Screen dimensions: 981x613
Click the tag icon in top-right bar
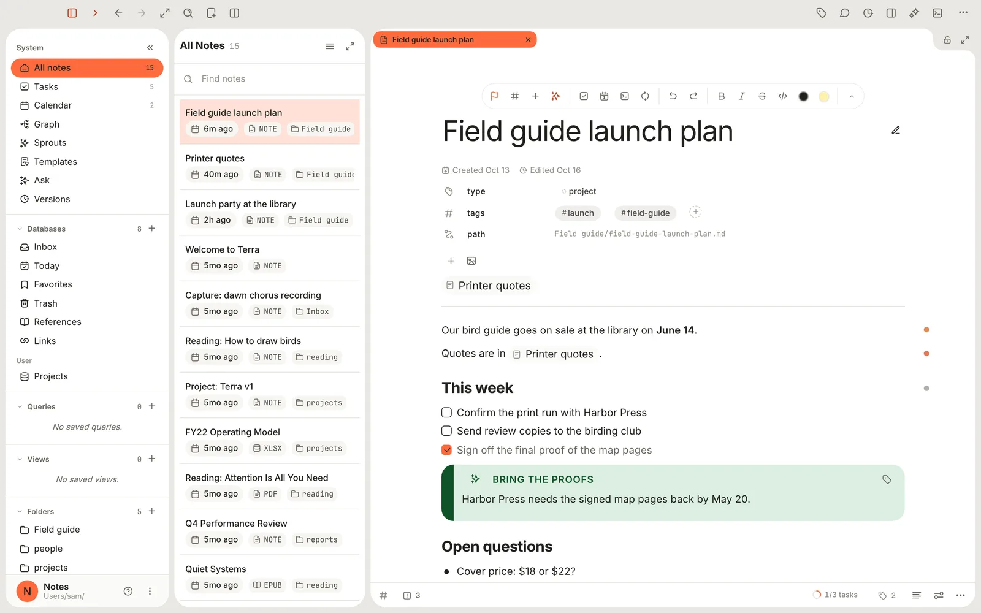pos(822,13)
